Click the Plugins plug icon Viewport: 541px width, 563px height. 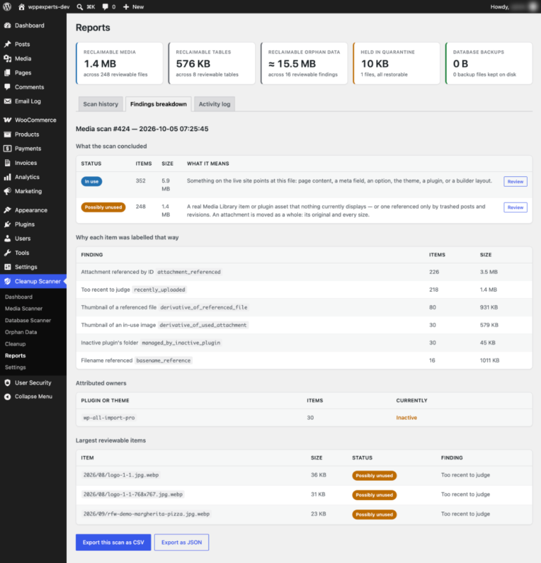click(8, 224)
